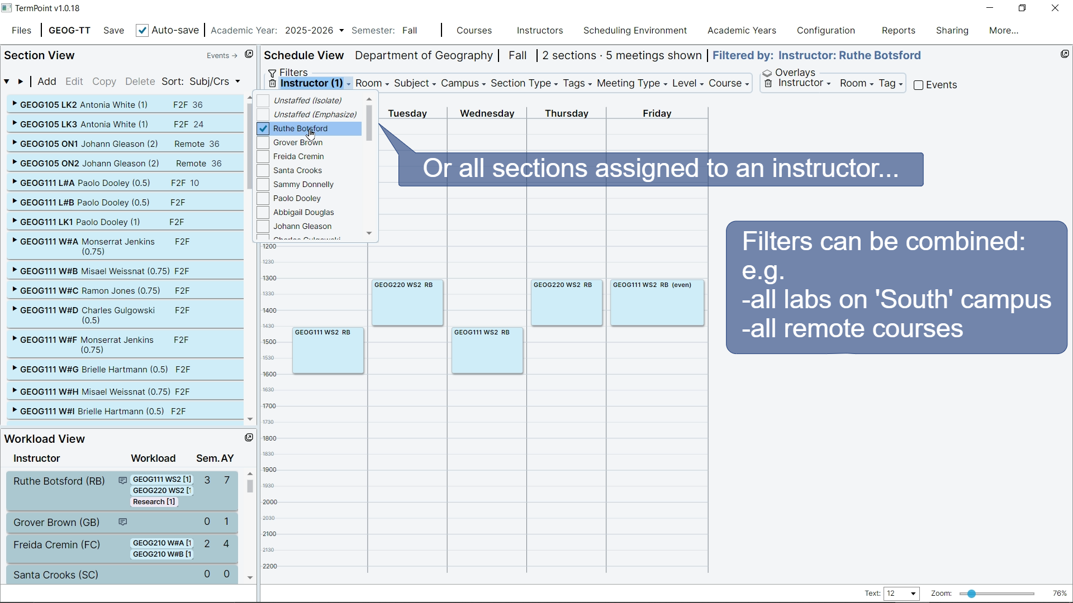Open the Files menu
Screen dimensions: 1073x603
[x=21, y=31]
